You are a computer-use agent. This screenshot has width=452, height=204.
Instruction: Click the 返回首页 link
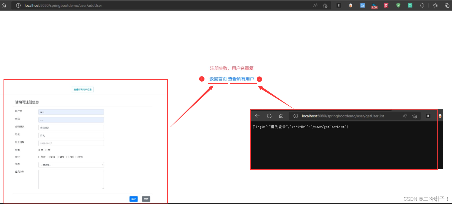[x=218, y=79]
